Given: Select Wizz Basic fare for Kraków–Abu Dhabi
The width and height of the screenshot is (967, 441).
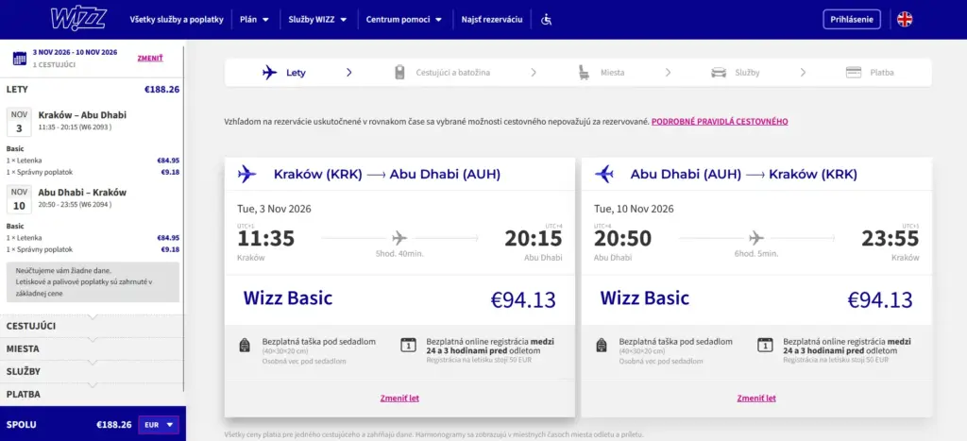Looking at the screenshot, I should coord(399,299).
